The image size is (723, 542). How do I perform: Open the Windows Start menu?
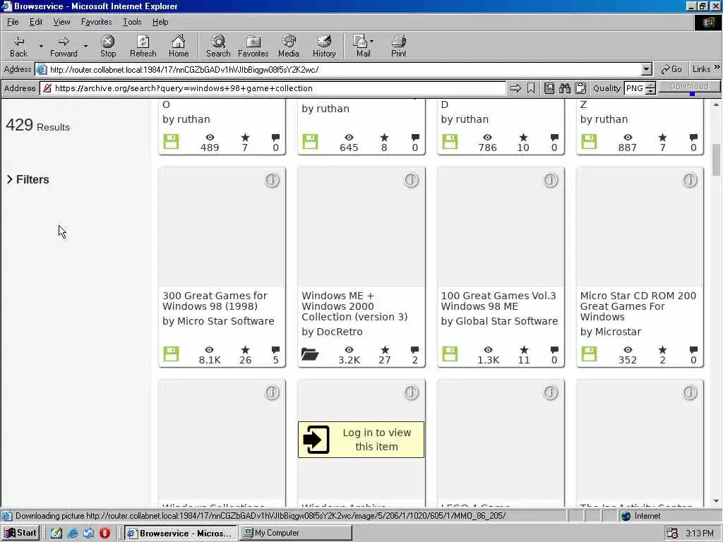(20, 533)
